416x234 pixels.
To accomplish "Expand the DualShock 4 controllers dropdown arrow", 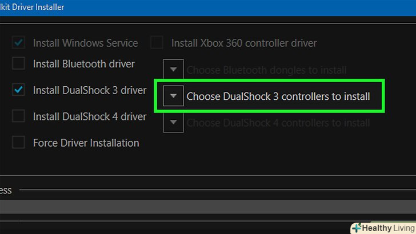I will click(x=173, y=122).
